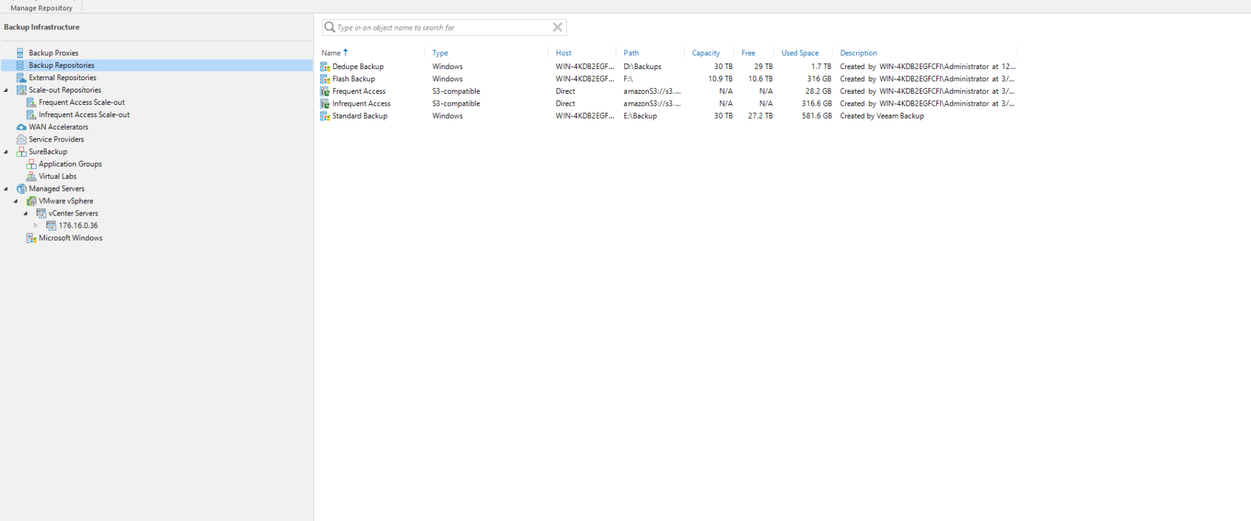Screen dimensions: 1251x521
Task: Click the Standard Backup repository icon
Action: tap(325, 116)
